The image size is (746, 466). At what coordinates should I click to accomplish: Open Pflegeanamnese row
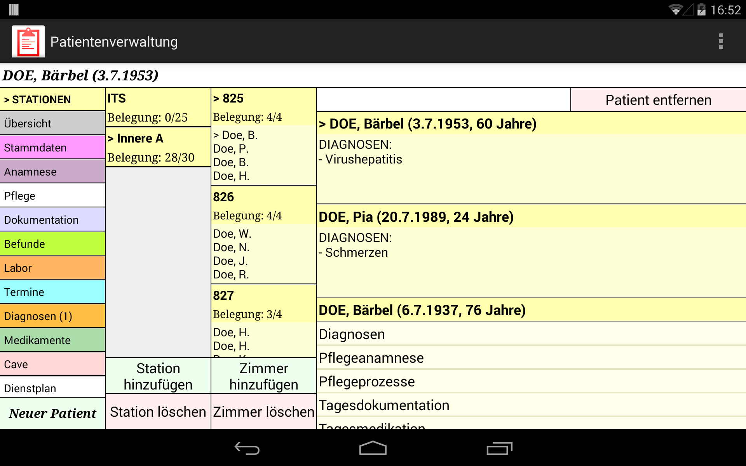(531, 358)
